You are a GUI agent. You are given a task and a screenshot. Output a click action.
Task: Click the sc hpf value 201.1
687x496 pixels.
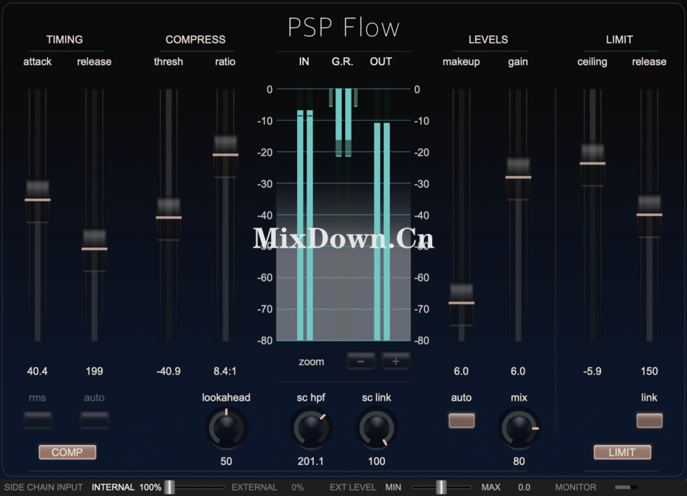click(x=311, y=461)
